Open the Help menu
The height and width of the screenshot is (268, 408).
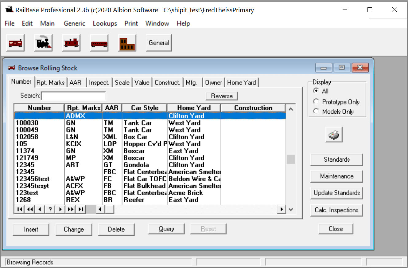[183, 23]
